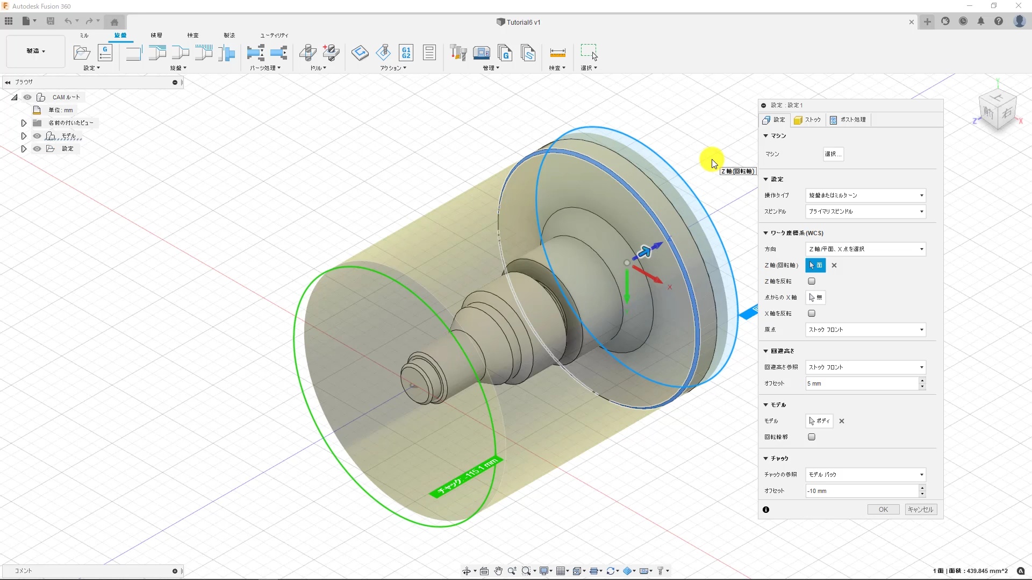Switch to the ストック tab

pos(808,120)
